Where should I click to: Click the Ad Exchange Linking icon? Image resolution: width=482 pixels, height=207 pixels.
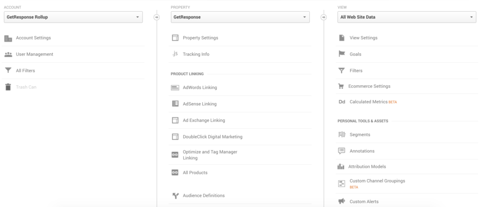[x=175, y=120]
